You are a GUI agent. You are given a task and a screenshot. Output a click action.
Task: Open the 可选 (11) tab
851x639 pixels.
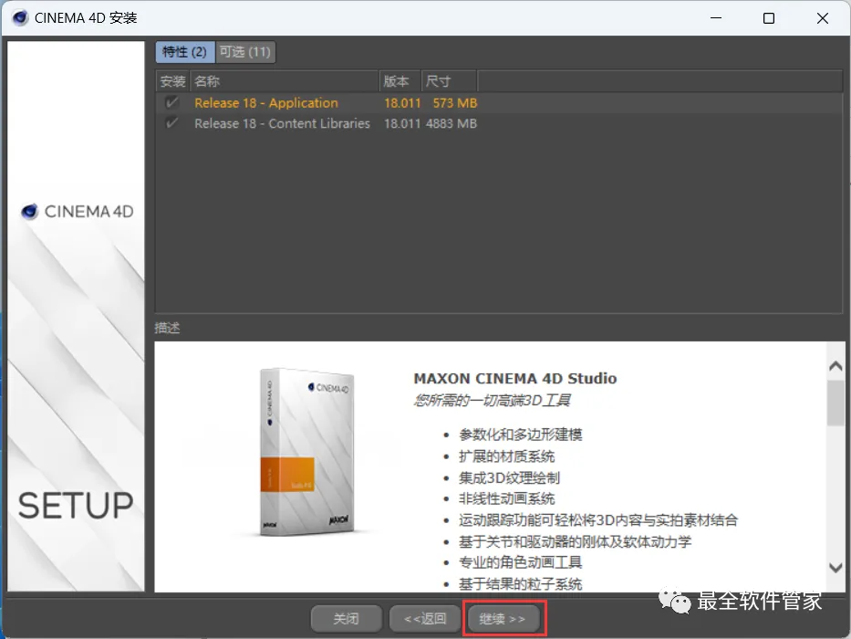coord(245,52)
